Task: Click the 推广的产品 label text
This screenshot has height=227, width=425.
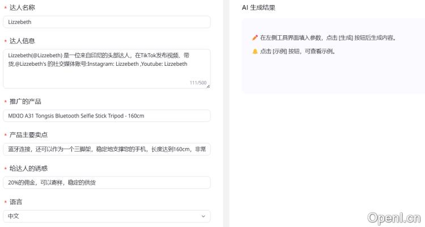Action: tap(25, 102)
